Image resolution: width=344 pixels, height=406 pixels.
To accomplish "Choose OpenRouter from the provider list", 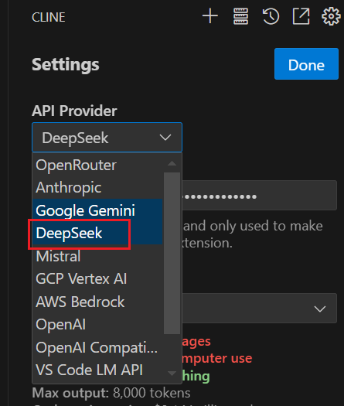I will tap(97, 165).
